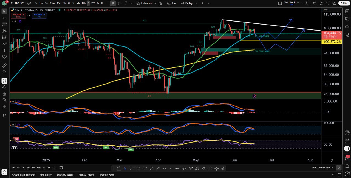Select the 12h timeframe
This screenshot has width=351, height=178.
click(83, 3)
